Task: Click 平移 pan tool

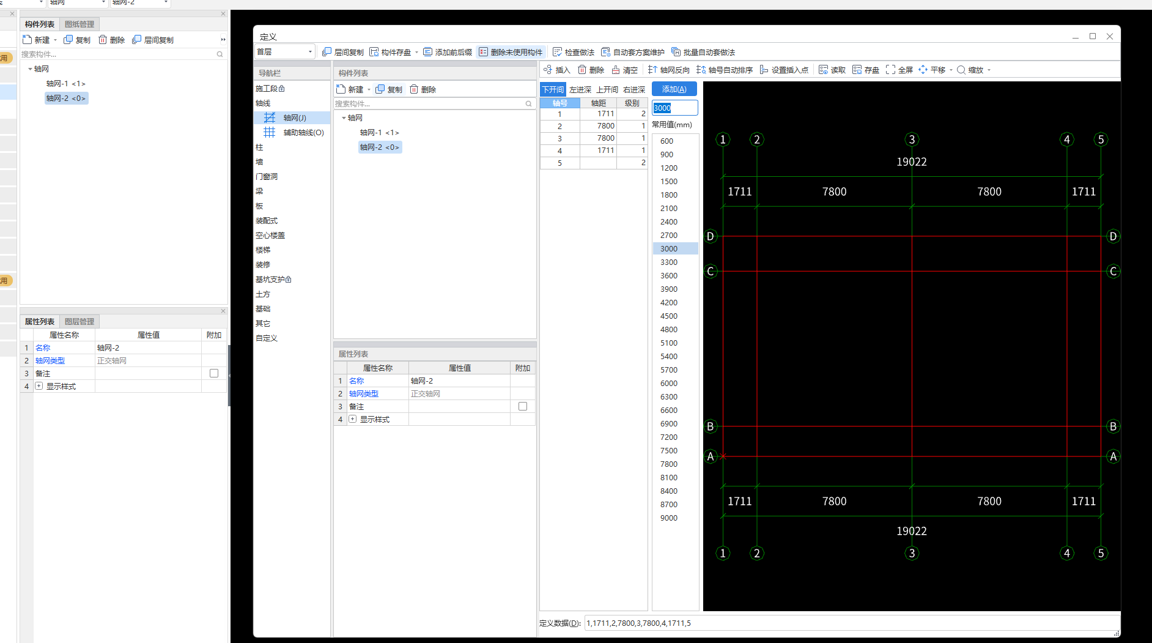Action: [932, 70]
